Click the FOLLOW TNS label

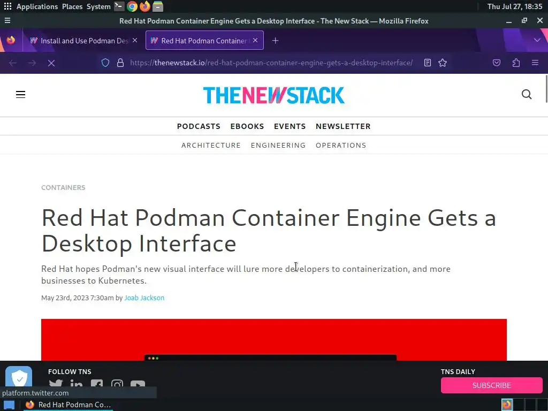[x=70, y=371]
